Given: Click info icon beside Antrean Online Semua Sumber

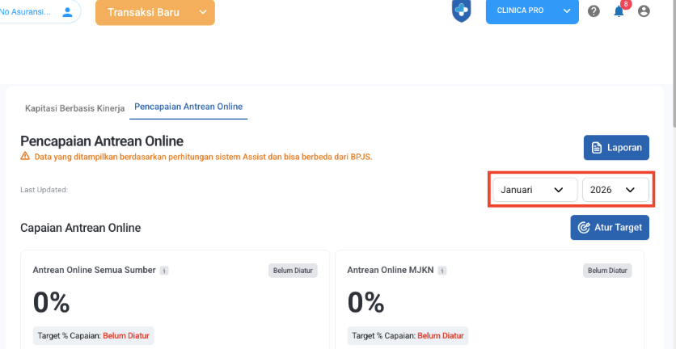Looking at the screenshot, I should [163, 271].
